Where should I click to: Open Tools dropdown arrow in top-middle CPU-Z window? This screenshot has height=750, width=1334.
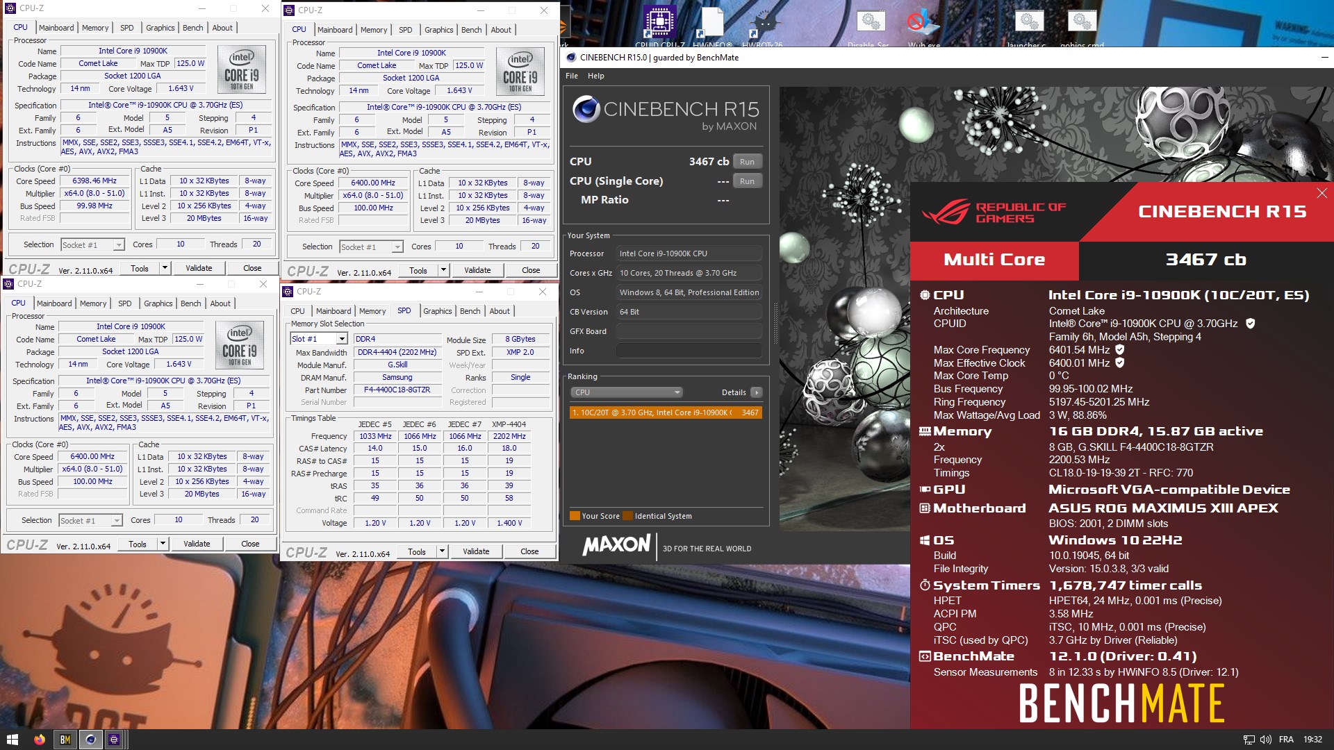point(443,270)
